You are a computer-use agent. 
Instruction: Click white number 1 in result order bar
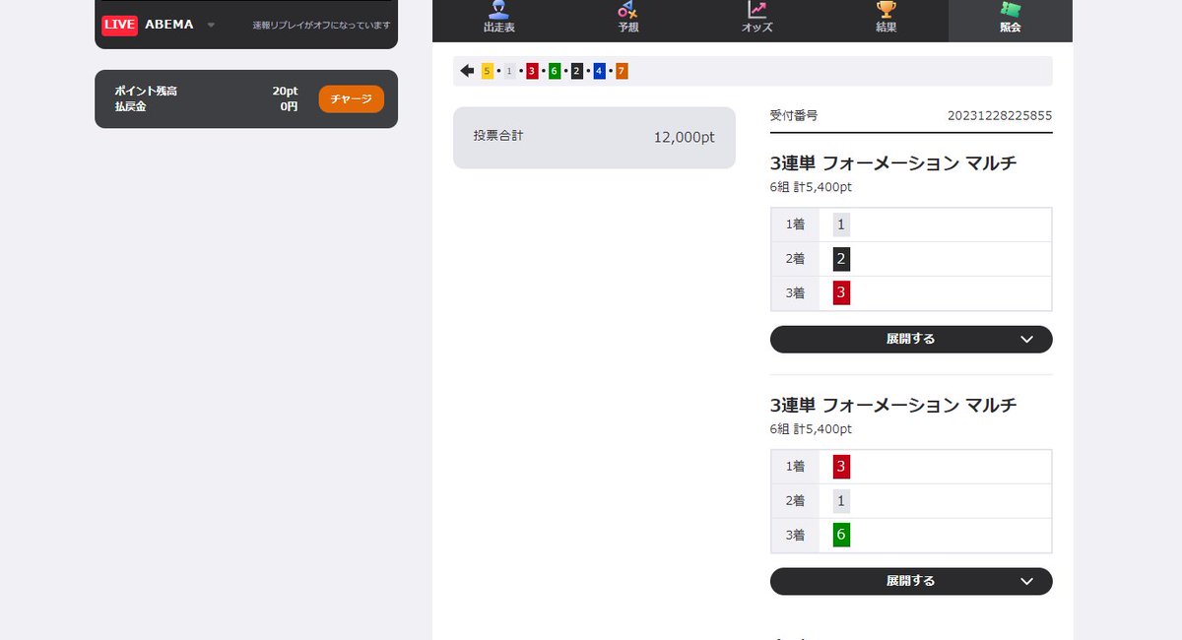(x=509, y=71)
